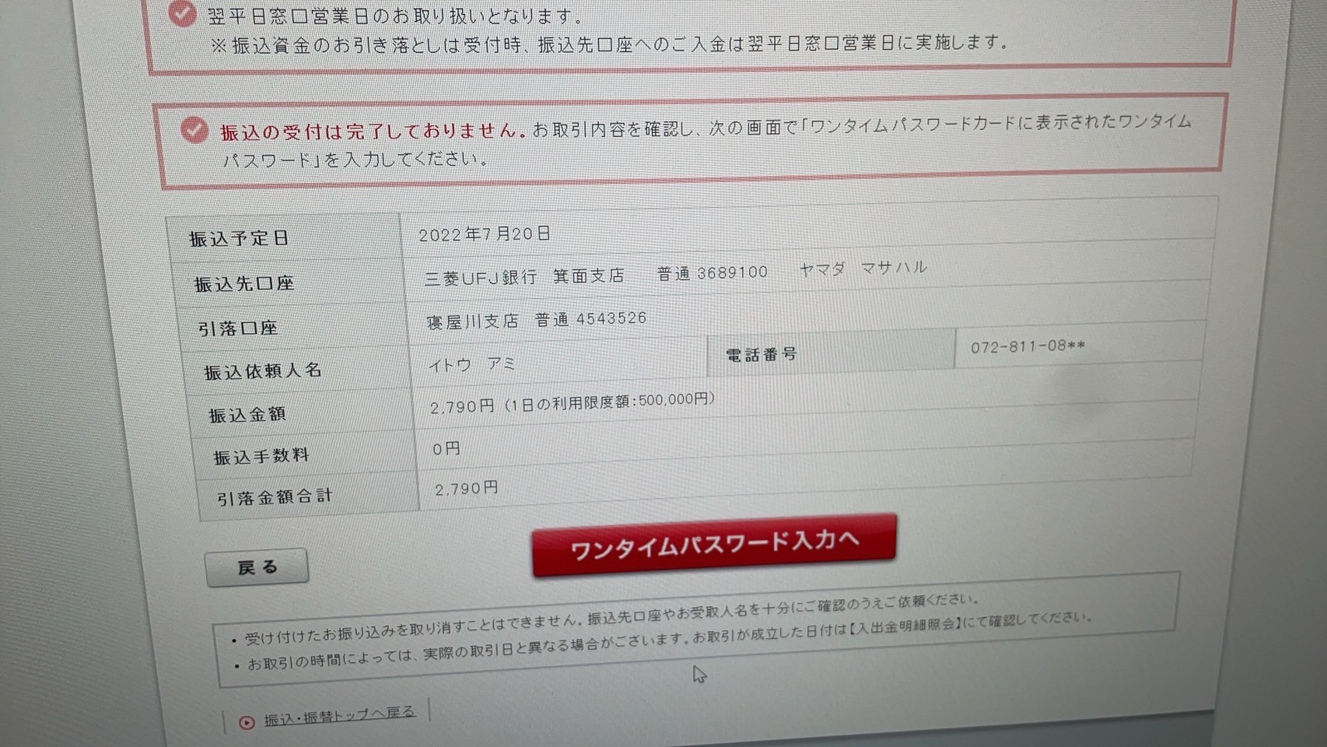Click the 戻る button
The image size is (1327, 747).
point(257,566)
